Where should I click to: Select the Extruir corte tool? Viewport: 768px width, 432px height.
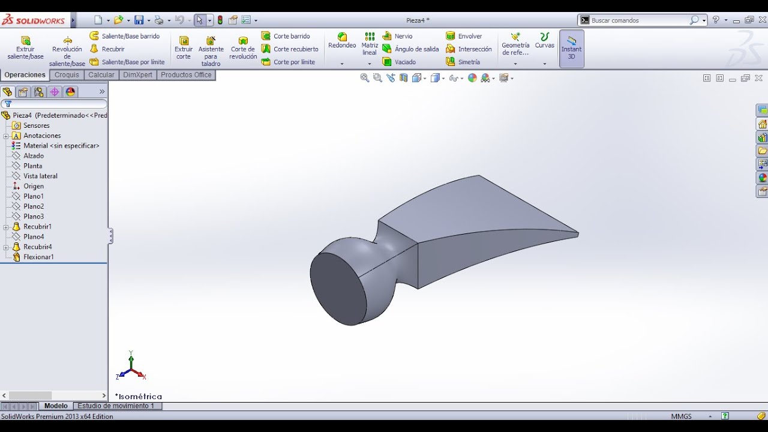click(x=184, y=47)
